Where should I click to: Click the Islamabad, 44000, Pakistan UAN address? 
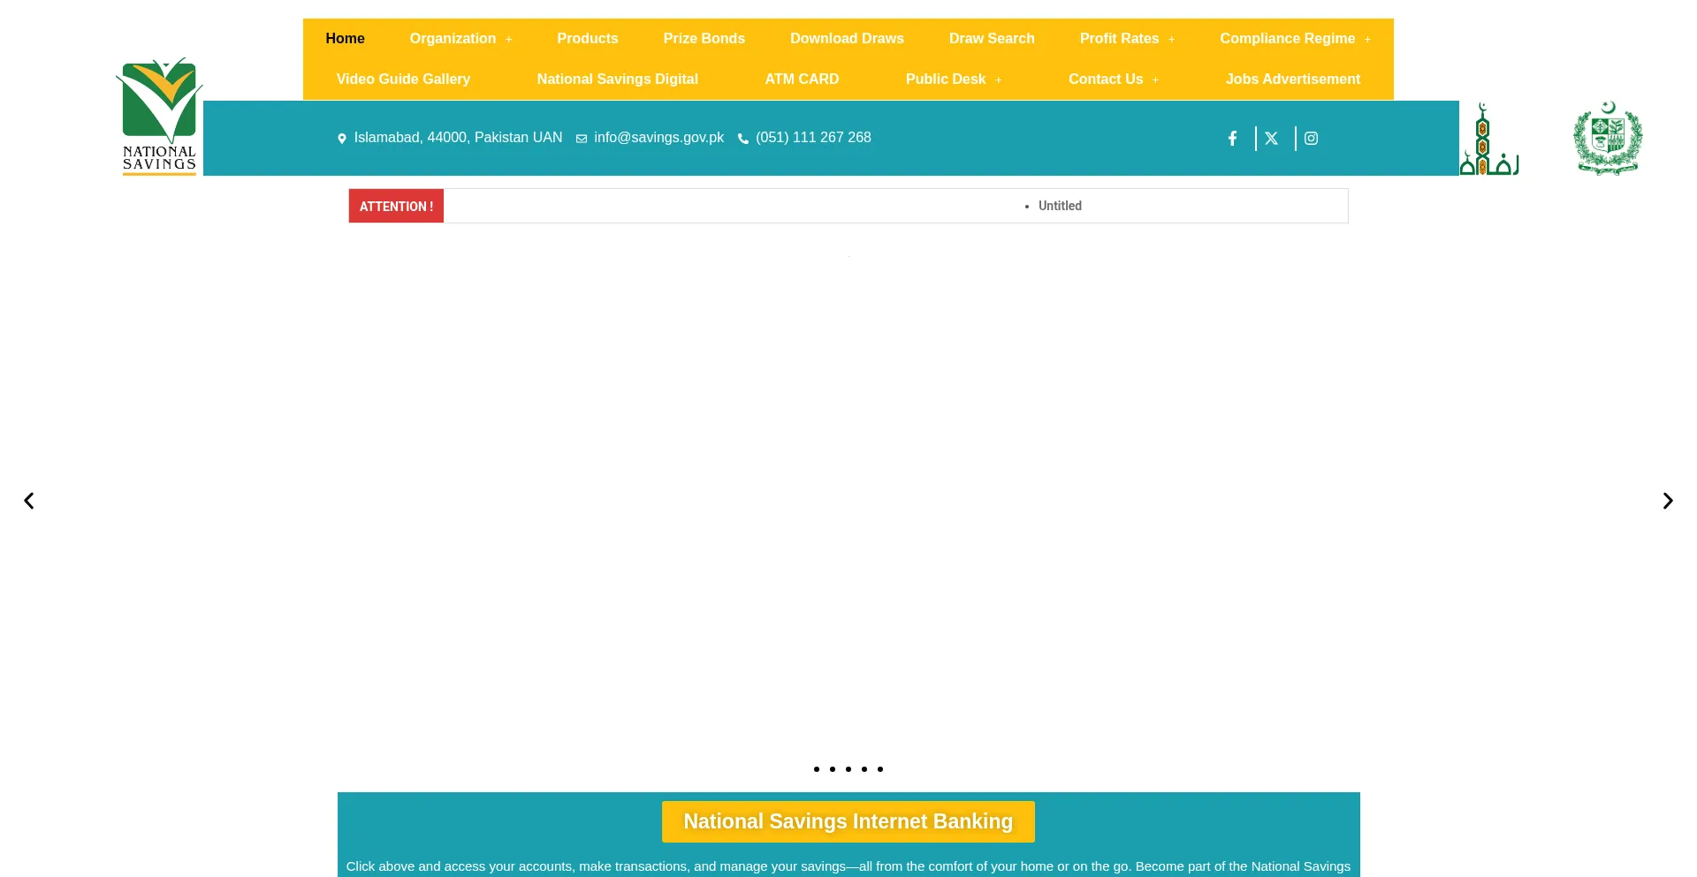[458, 138]
